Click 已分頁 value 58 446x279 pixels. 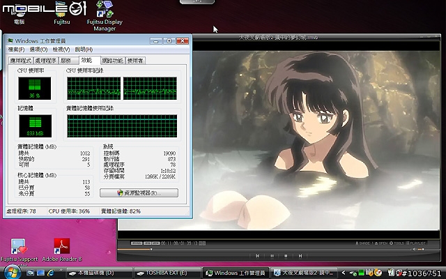point(87,188)
